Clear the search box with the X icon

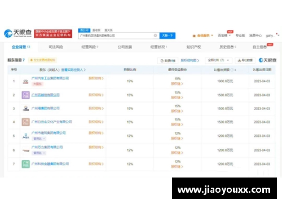pos(155,36)
